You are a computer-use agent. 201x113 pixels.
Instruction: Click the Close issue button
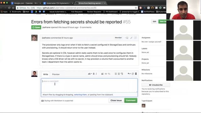coord(116,100)
